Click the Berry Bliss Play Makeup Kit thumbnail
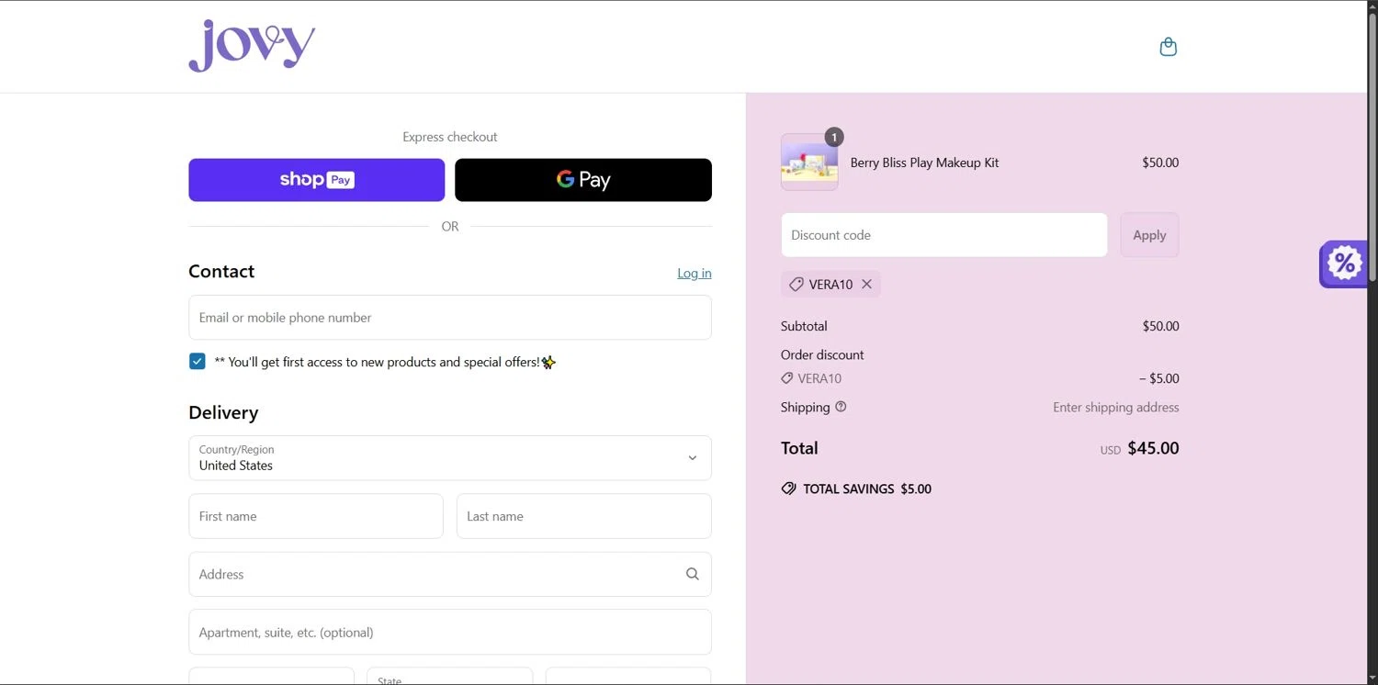This screenshot has height=685, width=1378. [809, 163]
